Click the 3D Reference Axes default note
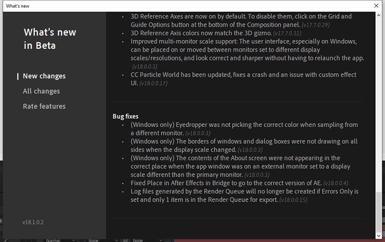 coord(241,20)
